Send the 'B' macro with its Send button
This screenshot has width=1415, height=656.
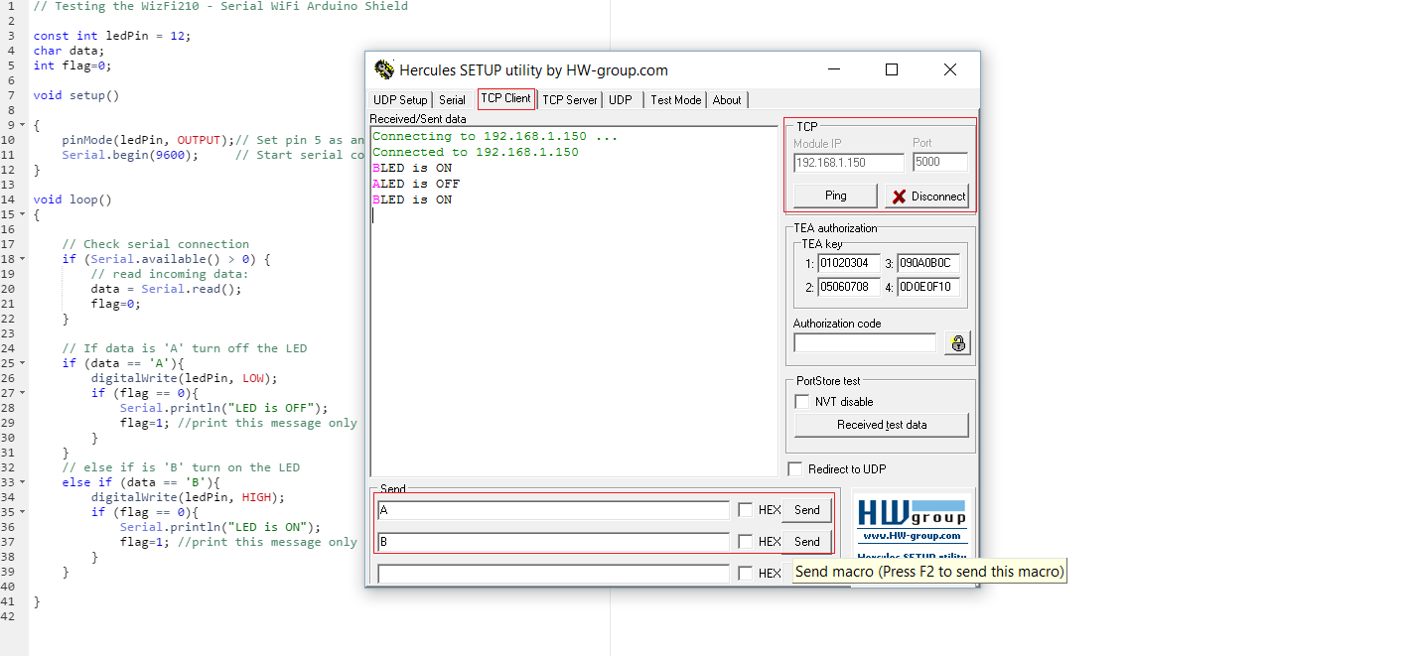coord(807,542)
